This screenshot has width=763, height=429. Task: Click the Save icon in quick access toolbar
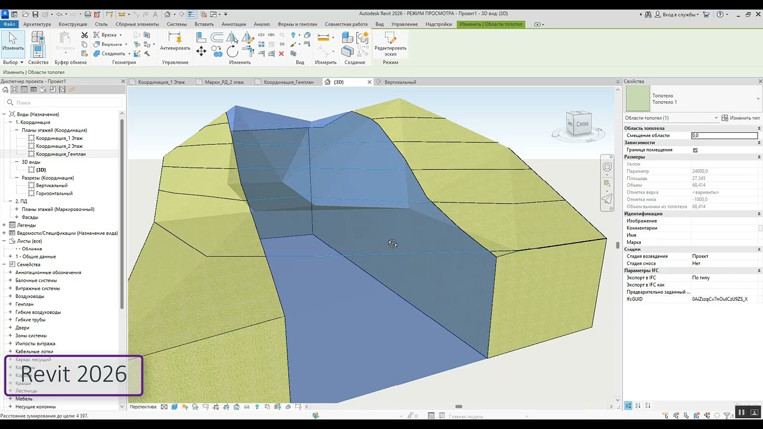tap(35, 14)
